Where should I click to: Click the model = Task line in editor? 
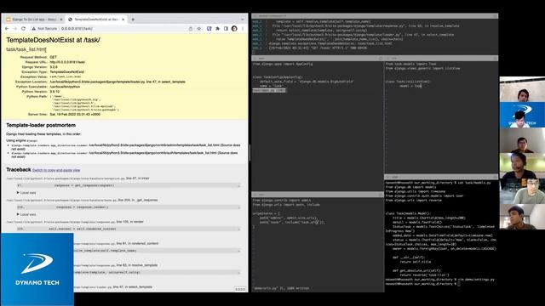tap(410, 86)
